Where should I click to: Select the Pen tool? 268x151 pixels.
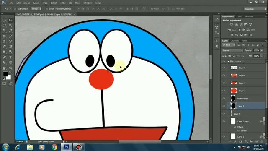point(4,57)
